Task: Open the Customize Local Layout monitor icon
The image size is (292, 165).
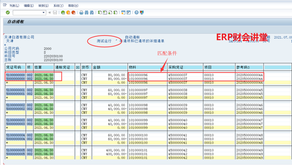Action: click(142, 12)
